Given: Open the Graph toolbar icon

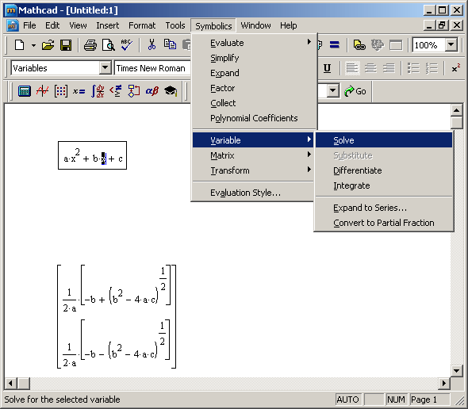Looking at the screenshot, I should coord(42,91).
